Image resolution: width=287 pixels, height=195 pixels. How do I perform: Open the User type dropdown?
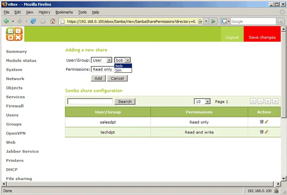pyautogui.click(x=102, y=60)
